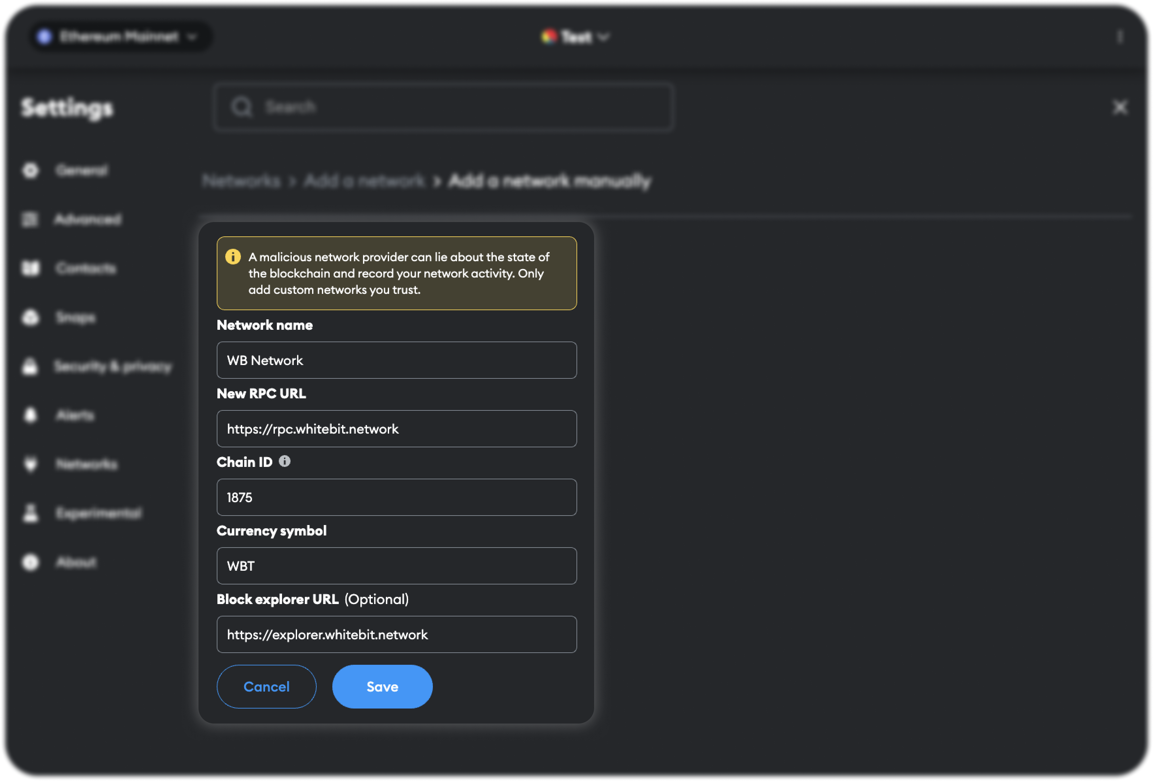Open the three-dot options menu
Viewport: 1153px width, 781px height.
[x=1119, y=37]
